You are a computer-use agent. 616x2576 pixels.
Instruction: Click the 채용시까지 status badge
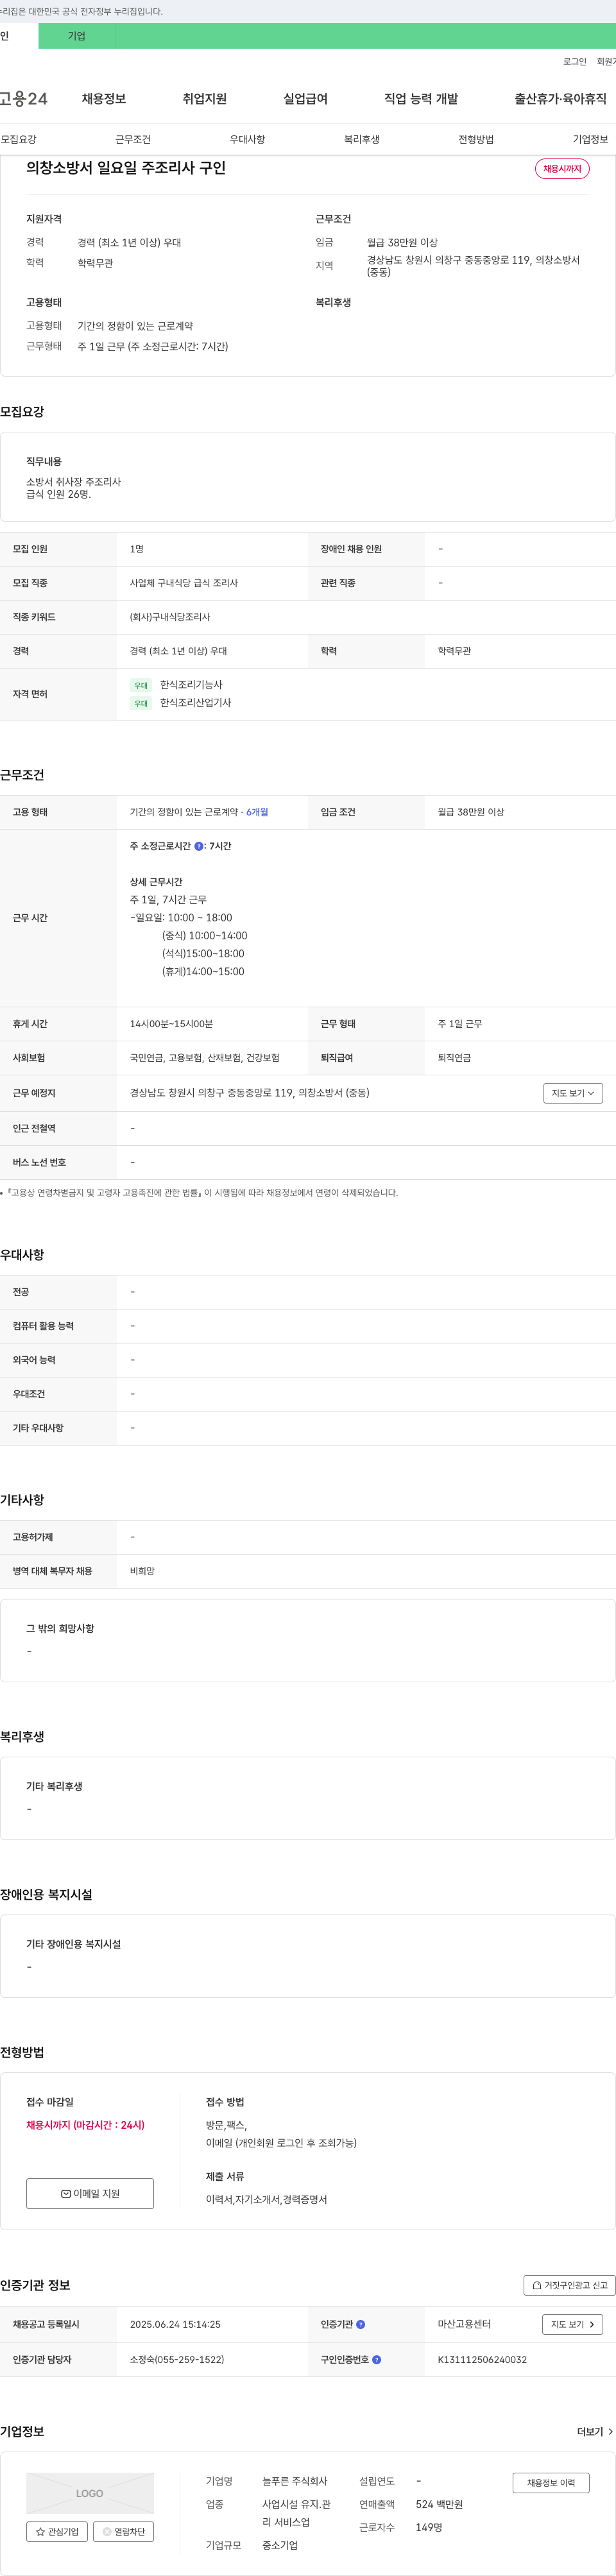pos(562,168)
